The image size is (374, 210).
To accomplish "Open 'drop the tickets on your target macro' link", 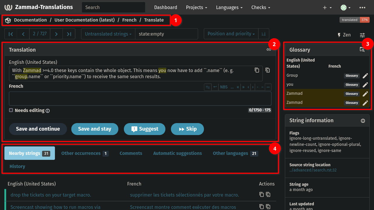I will (x=51, y=195).
